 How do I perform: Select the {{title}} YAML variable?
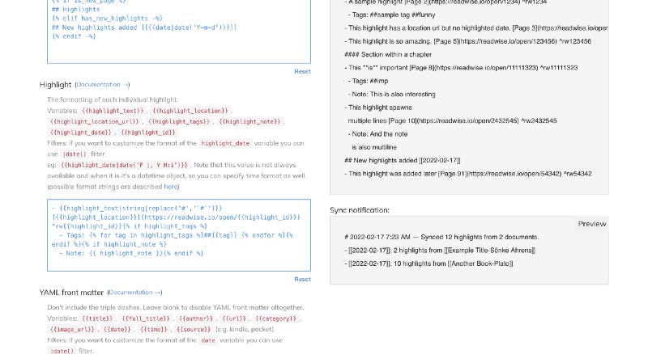(x=96, y=318)
